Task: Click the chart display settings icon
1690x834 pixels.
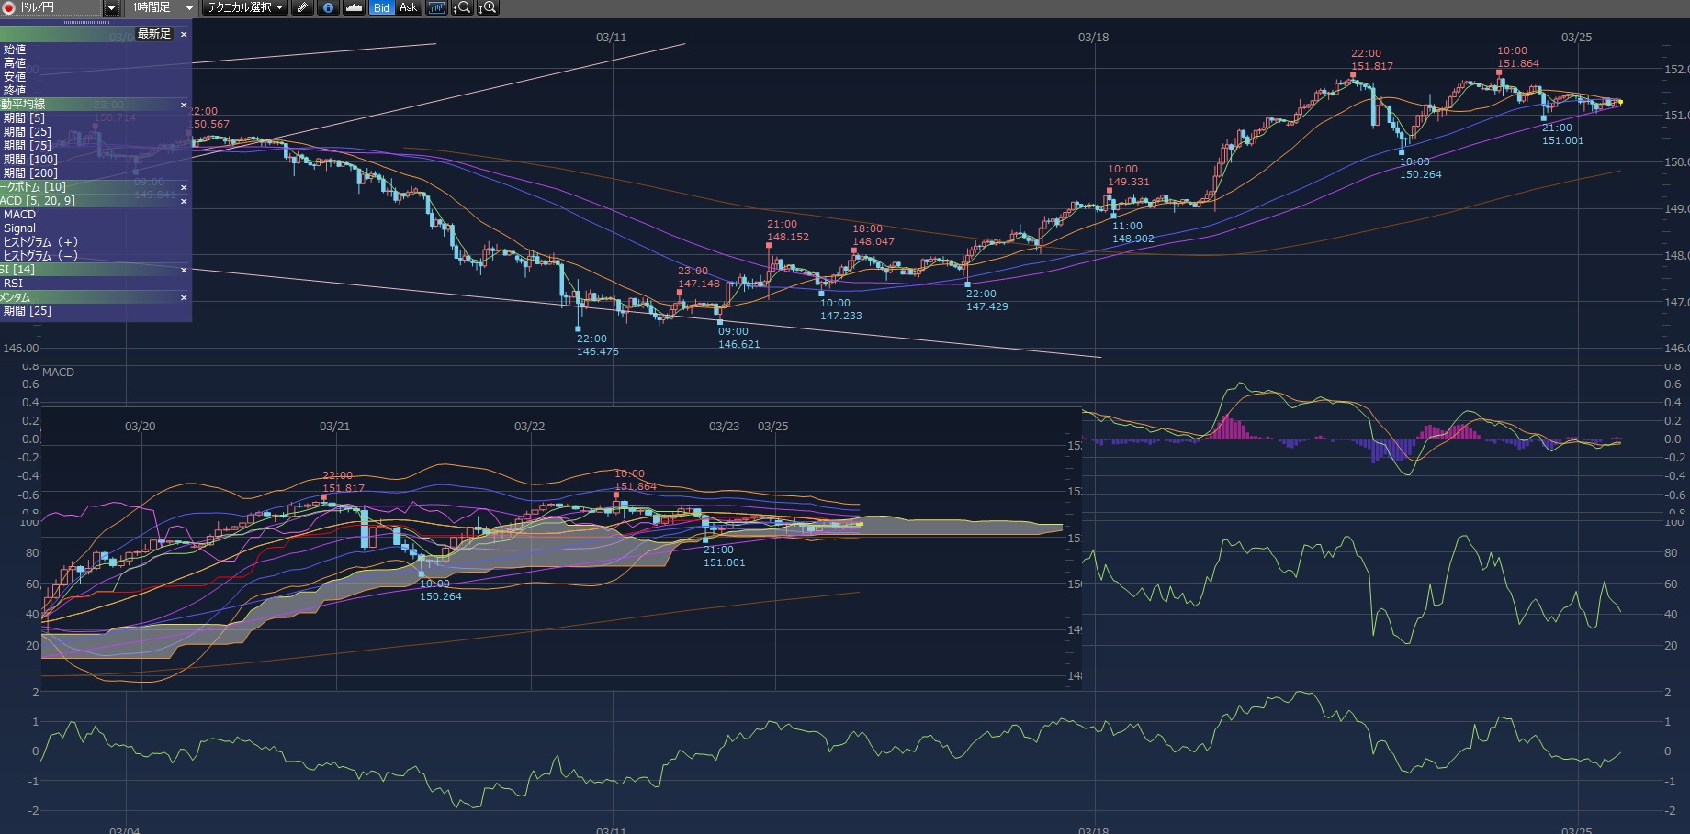Action: click(x=436, y=7)
